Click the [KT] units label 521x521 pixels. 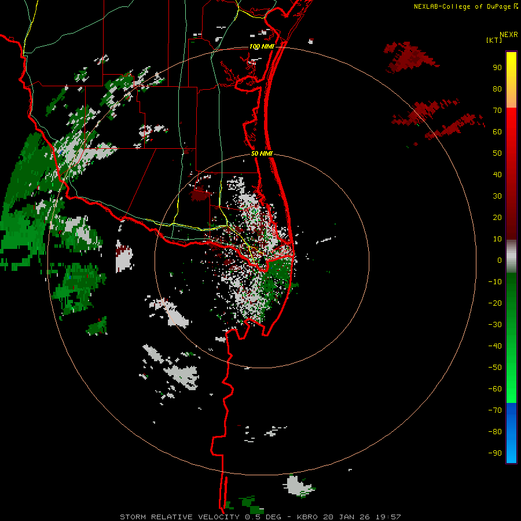click(494, 40)
